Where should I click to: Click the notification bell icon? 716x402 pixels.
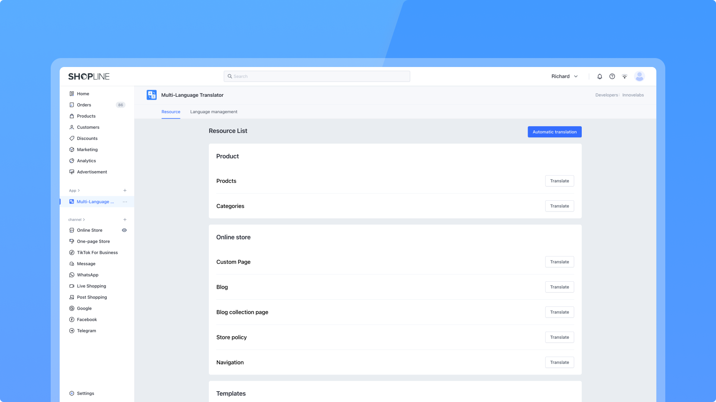[600, 76]
